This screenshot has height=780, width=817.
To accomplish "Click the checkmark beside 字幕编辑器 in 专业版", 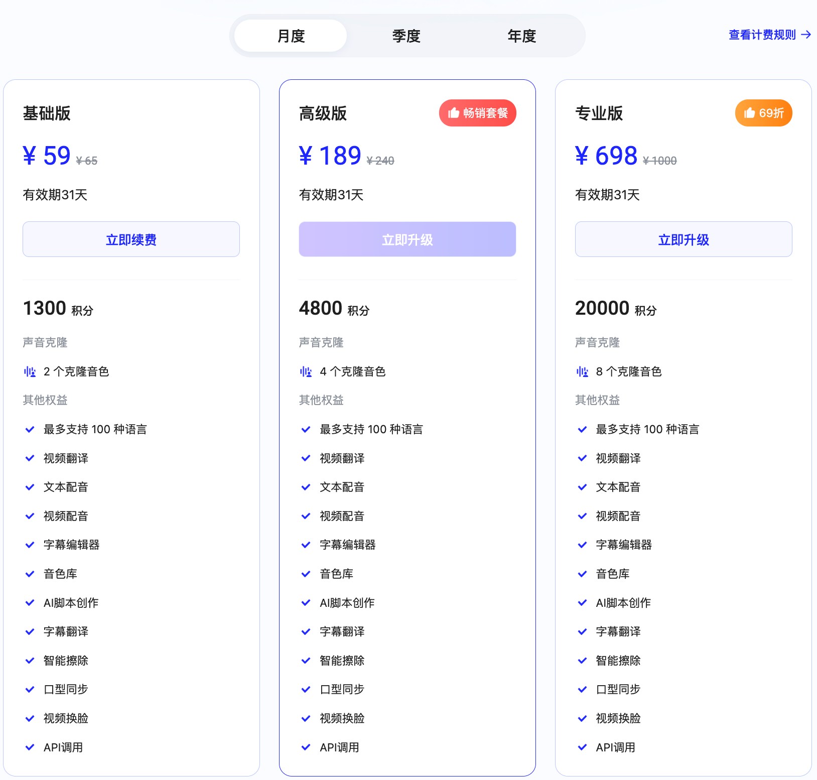I will click(582, 545).
